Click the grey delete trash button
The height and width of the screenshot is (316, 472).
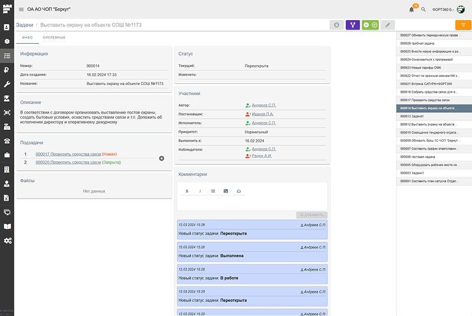(x=336, y=25)
